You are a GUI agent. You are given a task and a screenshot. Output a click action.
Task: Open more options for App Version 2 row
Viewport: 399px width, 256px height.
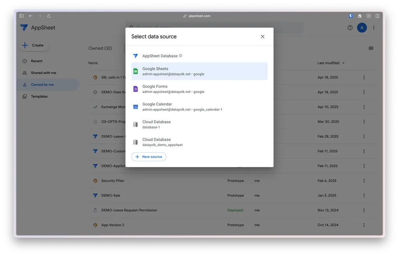[x=364, y=225]
